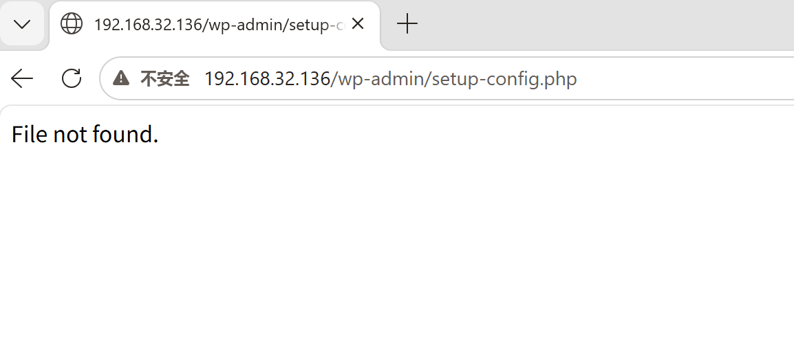Reload the page with refresh icon

tap(72, 78)
